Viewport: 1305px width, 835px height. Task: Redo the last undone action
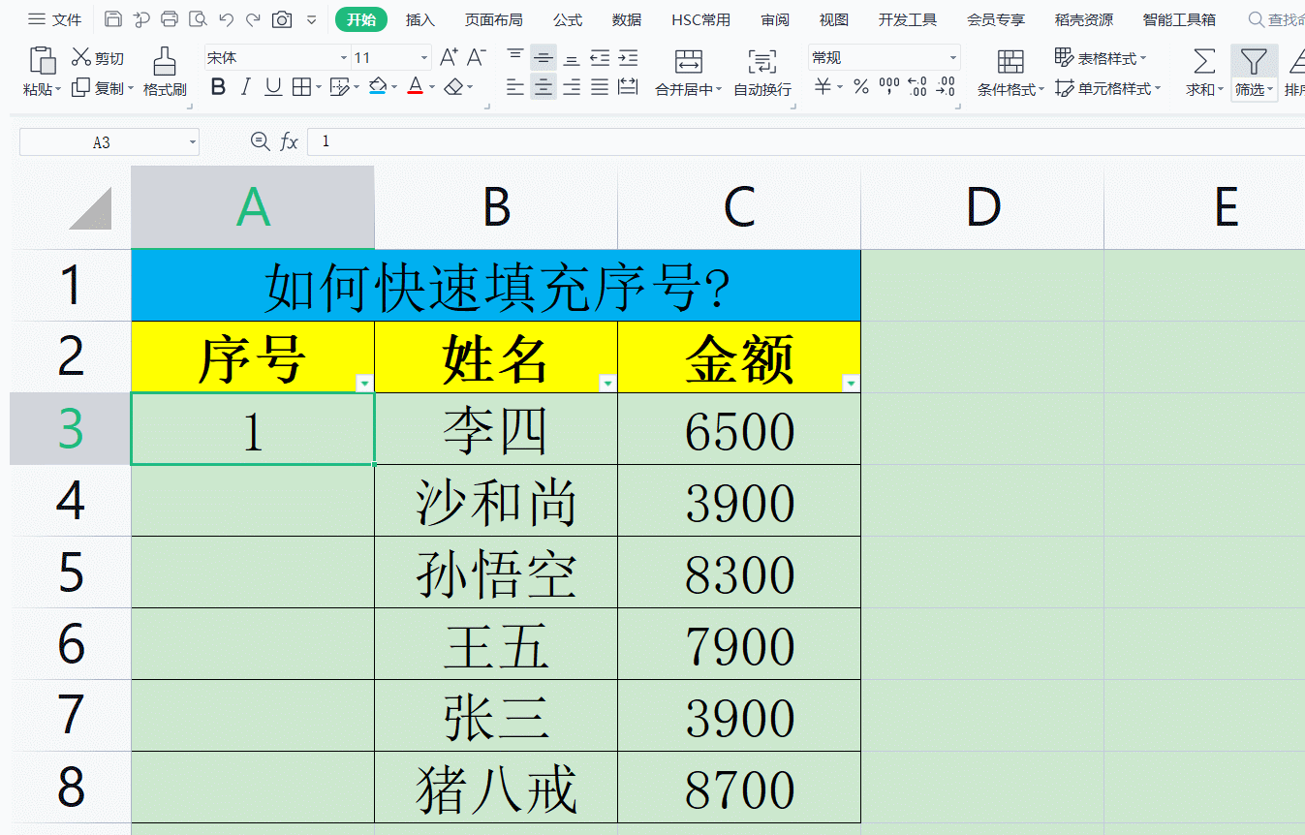click(254, 19)
